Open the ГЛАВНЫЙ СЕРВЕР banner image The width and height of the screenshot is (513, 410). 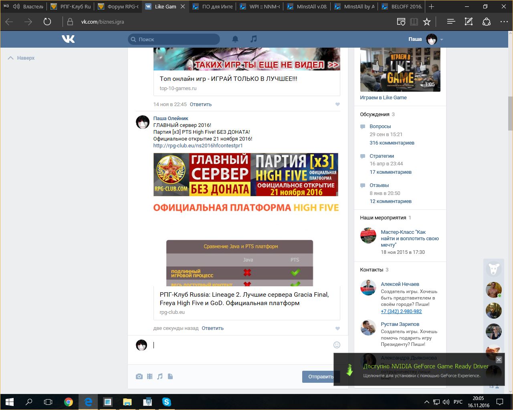(246, 175)
